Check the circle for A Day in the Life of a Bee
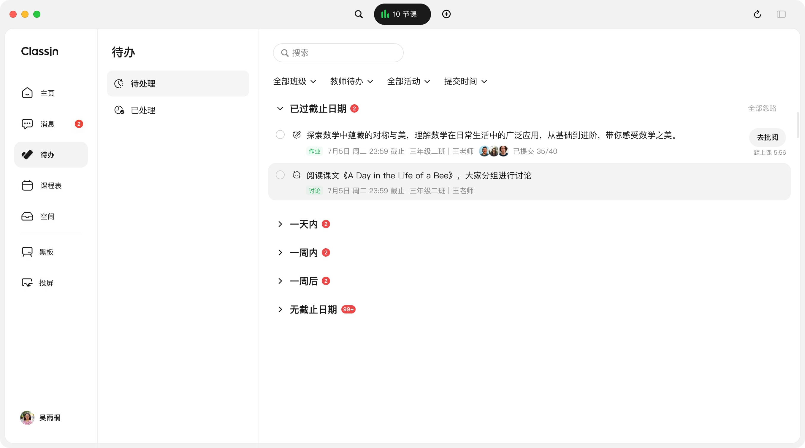Screen dimensions: 805x448 click(280, 175)
